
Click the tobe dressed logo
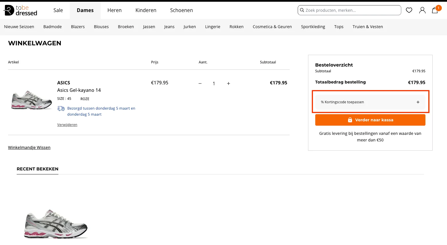pos(20,10)
